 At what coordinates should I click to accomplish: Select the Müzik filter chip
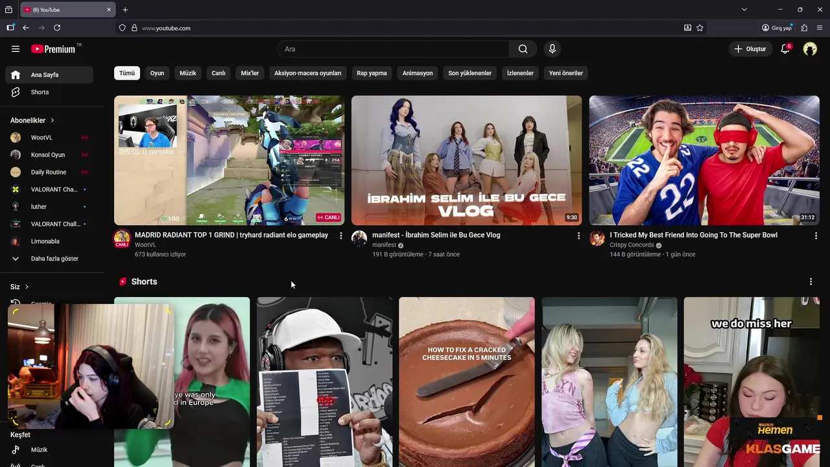188,73
